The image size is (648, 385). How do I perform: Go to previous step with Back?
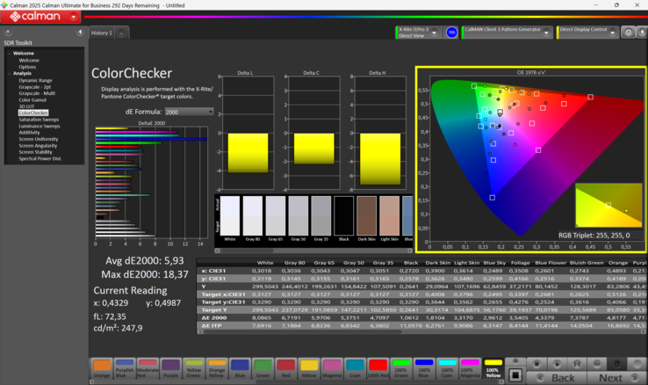557,378
